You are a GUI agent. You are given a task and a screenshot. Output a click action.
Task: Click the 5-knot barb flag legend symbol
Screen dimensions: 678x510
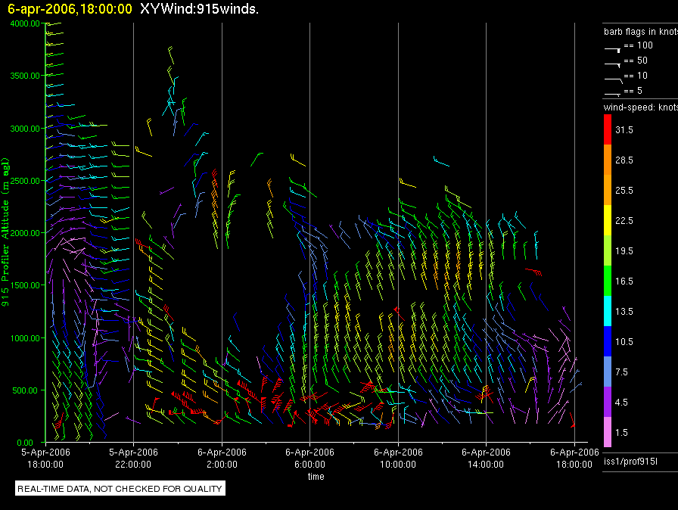(613, 93)
